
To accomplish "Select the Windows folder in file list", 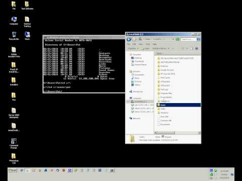I will pyautogui.click(x=162, y=113).
